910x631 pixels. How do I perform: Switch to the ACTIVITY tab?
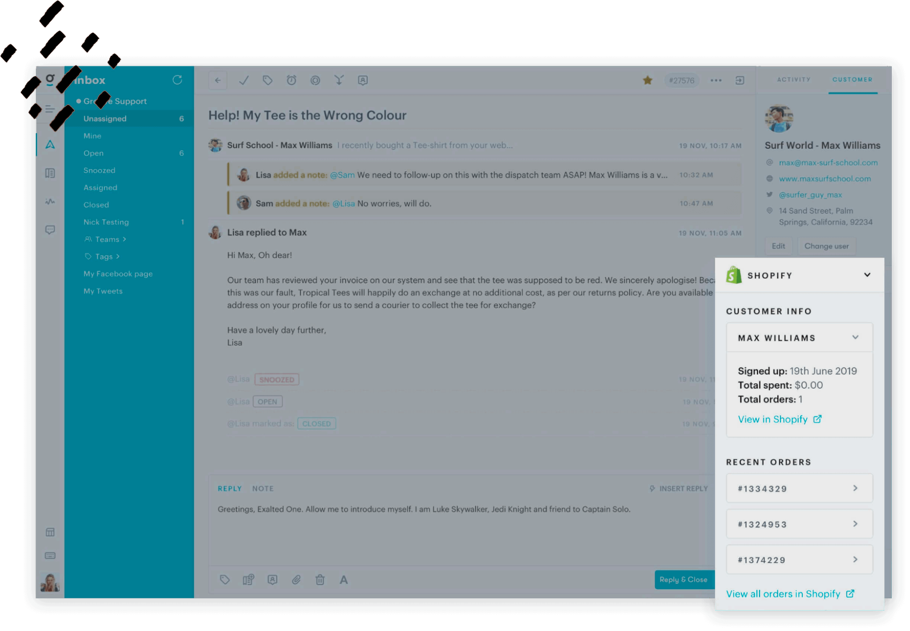point(794,80)
